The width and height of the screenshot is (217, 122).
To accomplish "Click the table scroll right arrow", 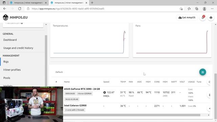I will 209,115.
